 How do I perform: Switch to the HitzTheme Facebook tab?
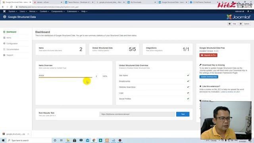[203, 2]
